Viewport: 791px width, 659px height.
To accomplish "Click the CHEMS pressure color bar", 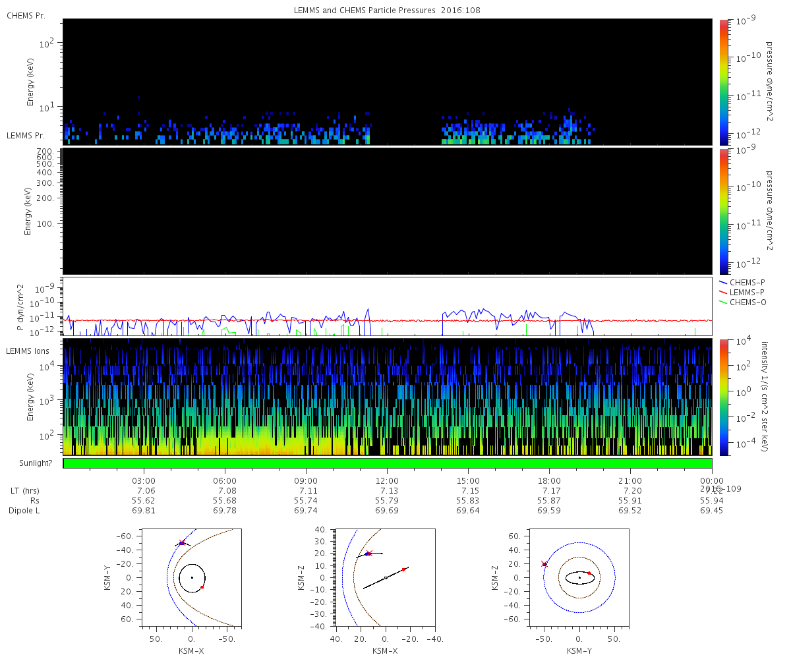I will [723, 82].
